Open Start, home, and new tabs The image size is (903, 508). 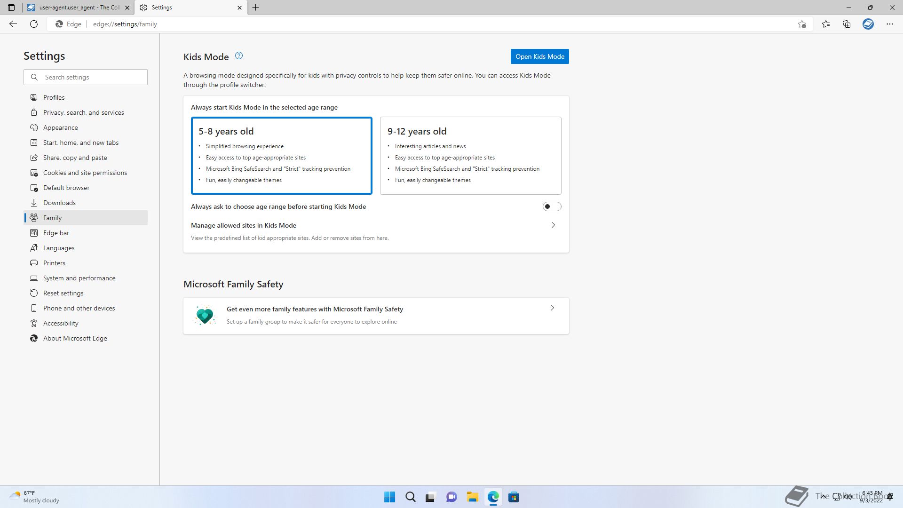[x=86, y=143]
